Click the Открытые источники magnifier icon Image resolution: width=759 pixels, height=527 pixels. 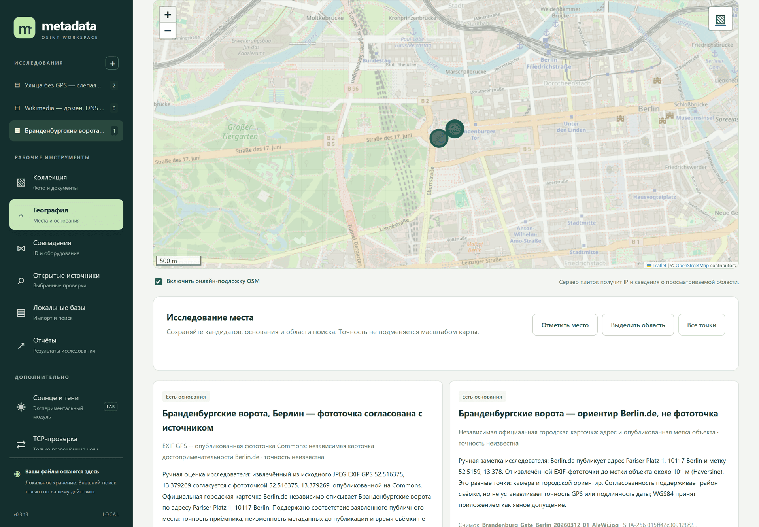[21, 281]
